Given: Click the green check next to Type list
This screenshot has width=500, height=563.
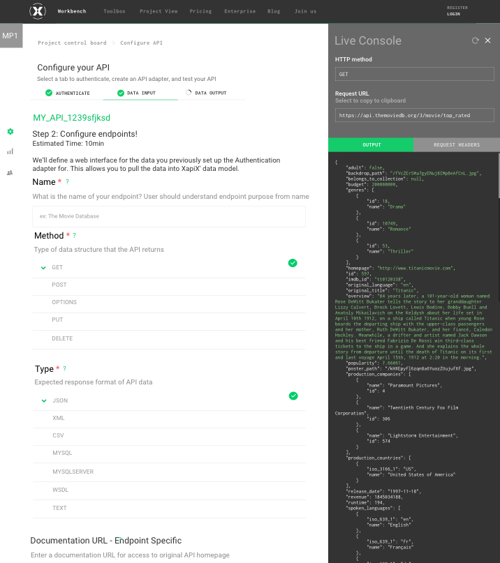Looking at the screenshot, I should [293, 396].
